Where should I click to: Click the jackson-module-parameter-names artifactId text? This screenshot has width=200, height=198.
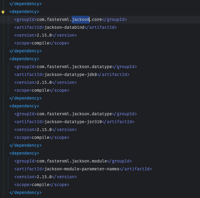(x=82, y=169)
